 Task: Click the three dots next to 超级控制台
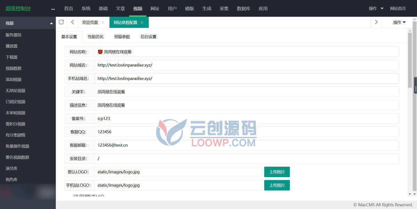(x=53, y=9)
